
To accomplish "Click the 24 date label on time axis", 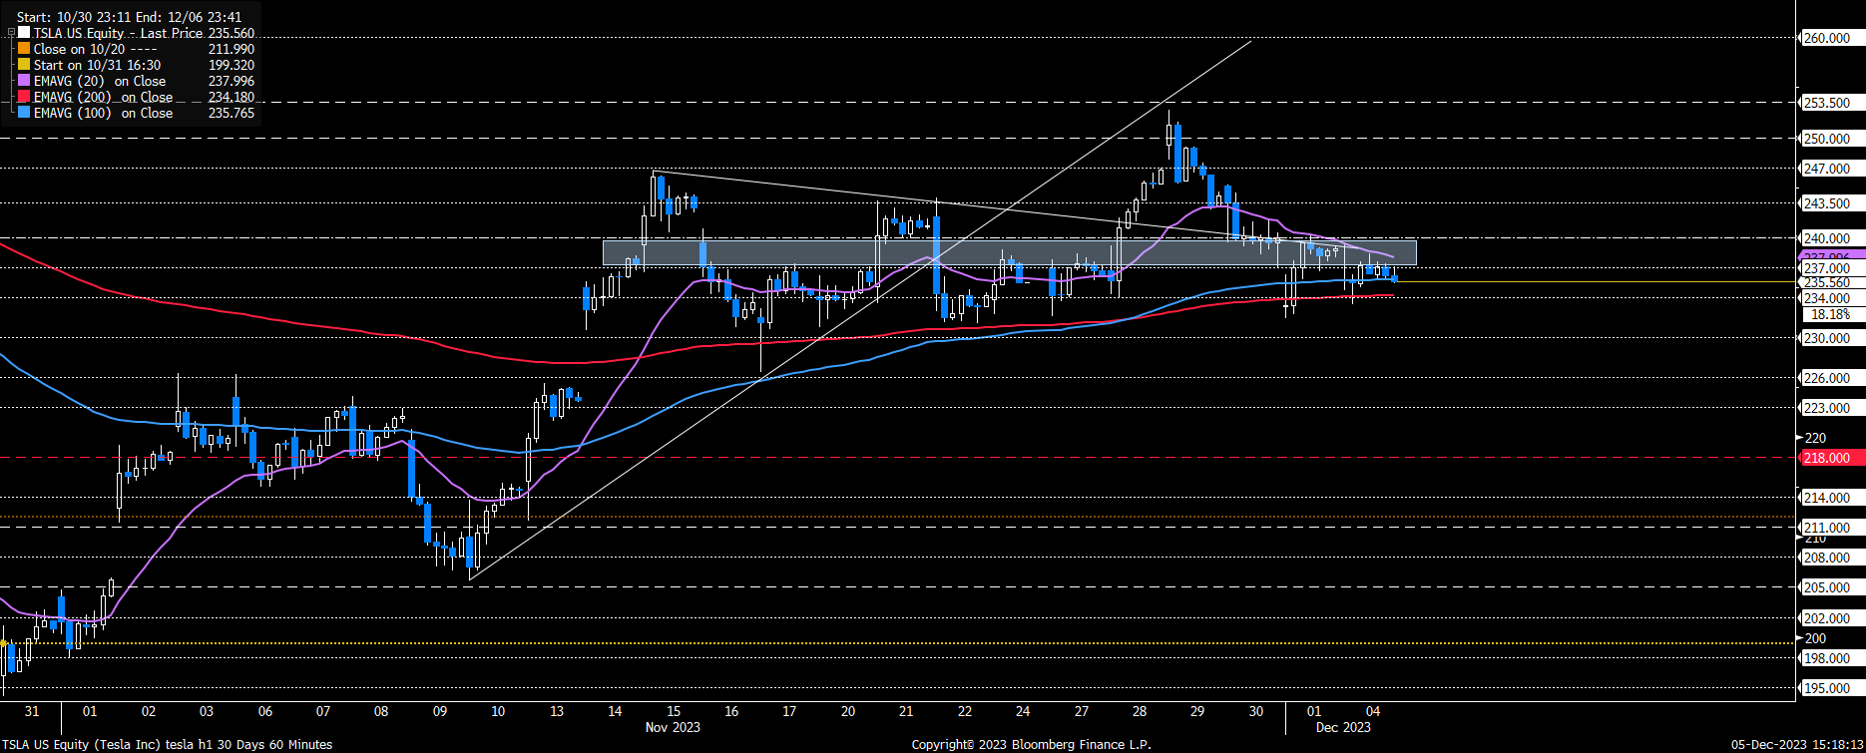I will [1023, 711].
